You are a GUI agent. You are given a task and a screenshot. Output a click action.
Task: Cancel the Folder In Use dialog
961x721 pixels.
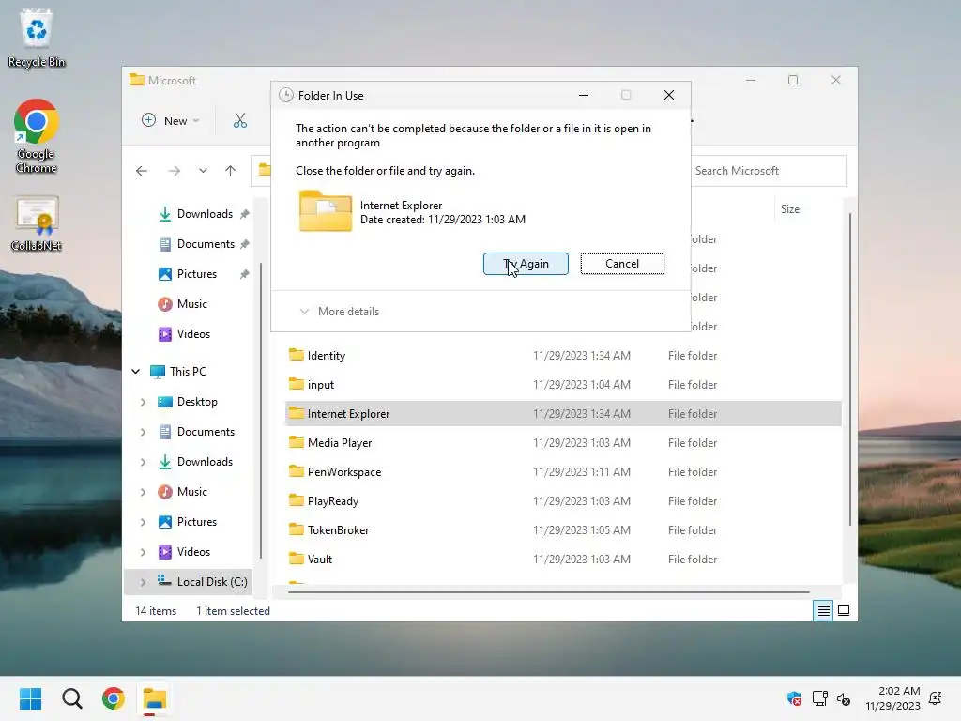[622, 264]
